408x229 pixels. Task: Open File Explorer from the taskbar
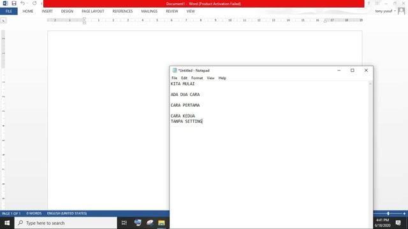[x=161, y=223]
